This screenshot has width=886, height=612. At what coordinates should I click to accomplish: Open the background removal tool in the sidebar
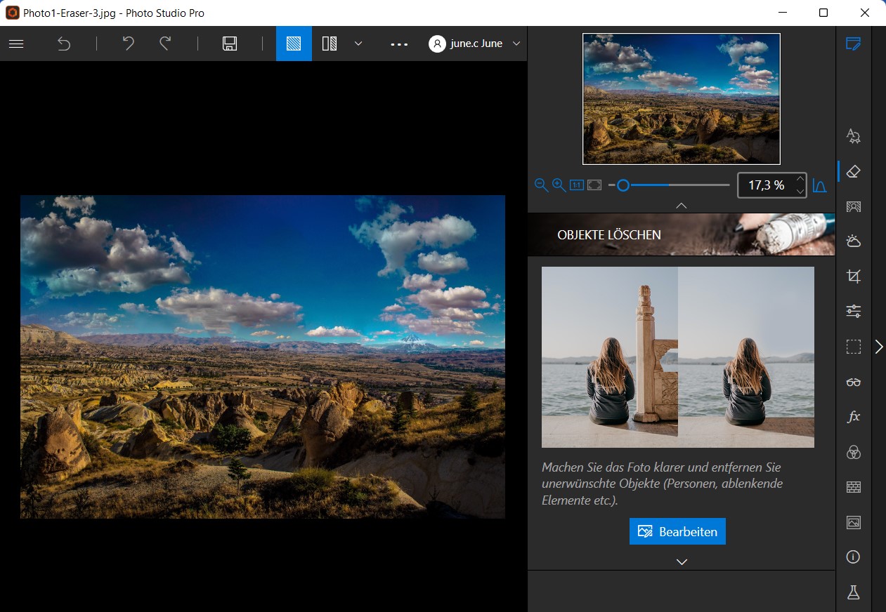854,206
